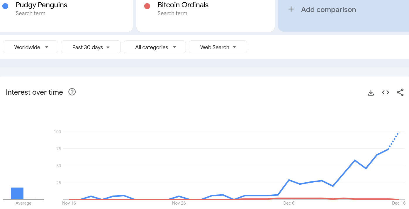Click the Interest over time heading

click(34, 92)
